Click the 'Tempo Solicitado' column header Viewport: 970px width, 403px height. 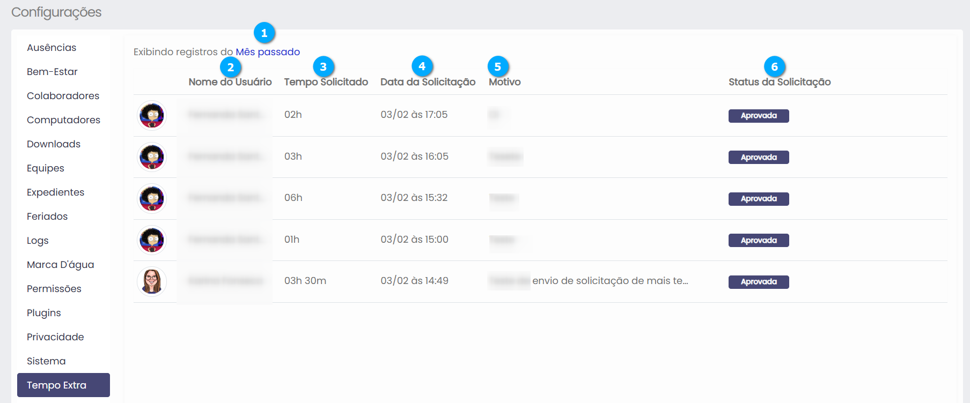[x=326, y=82]
